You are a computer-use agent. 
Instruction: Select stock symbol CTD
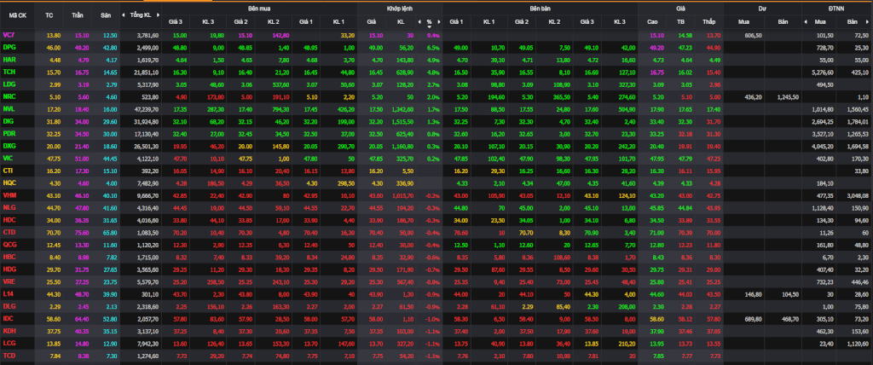pos(9,232)
